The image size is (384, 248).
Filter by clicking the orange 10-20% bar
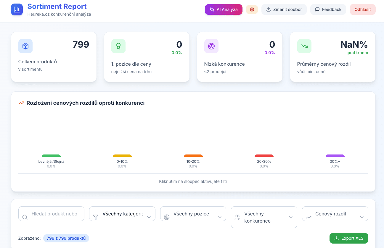(193, 155)
